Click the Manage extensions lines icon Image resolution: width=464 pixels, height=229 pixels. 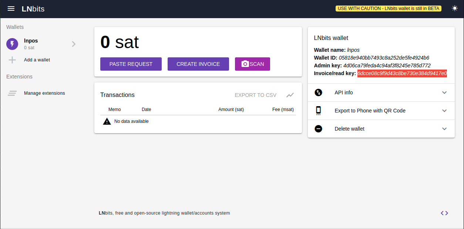coord(12,93)
